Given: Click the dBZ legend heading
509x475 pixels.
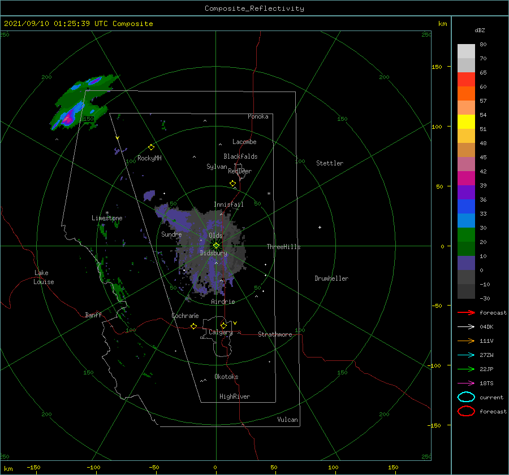Looking at the screenshot, I should tap(480, 30).
